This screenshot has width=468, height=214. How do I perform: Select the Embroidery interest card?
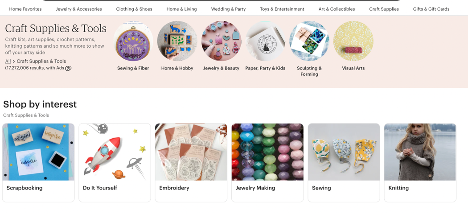coord(191,163)
